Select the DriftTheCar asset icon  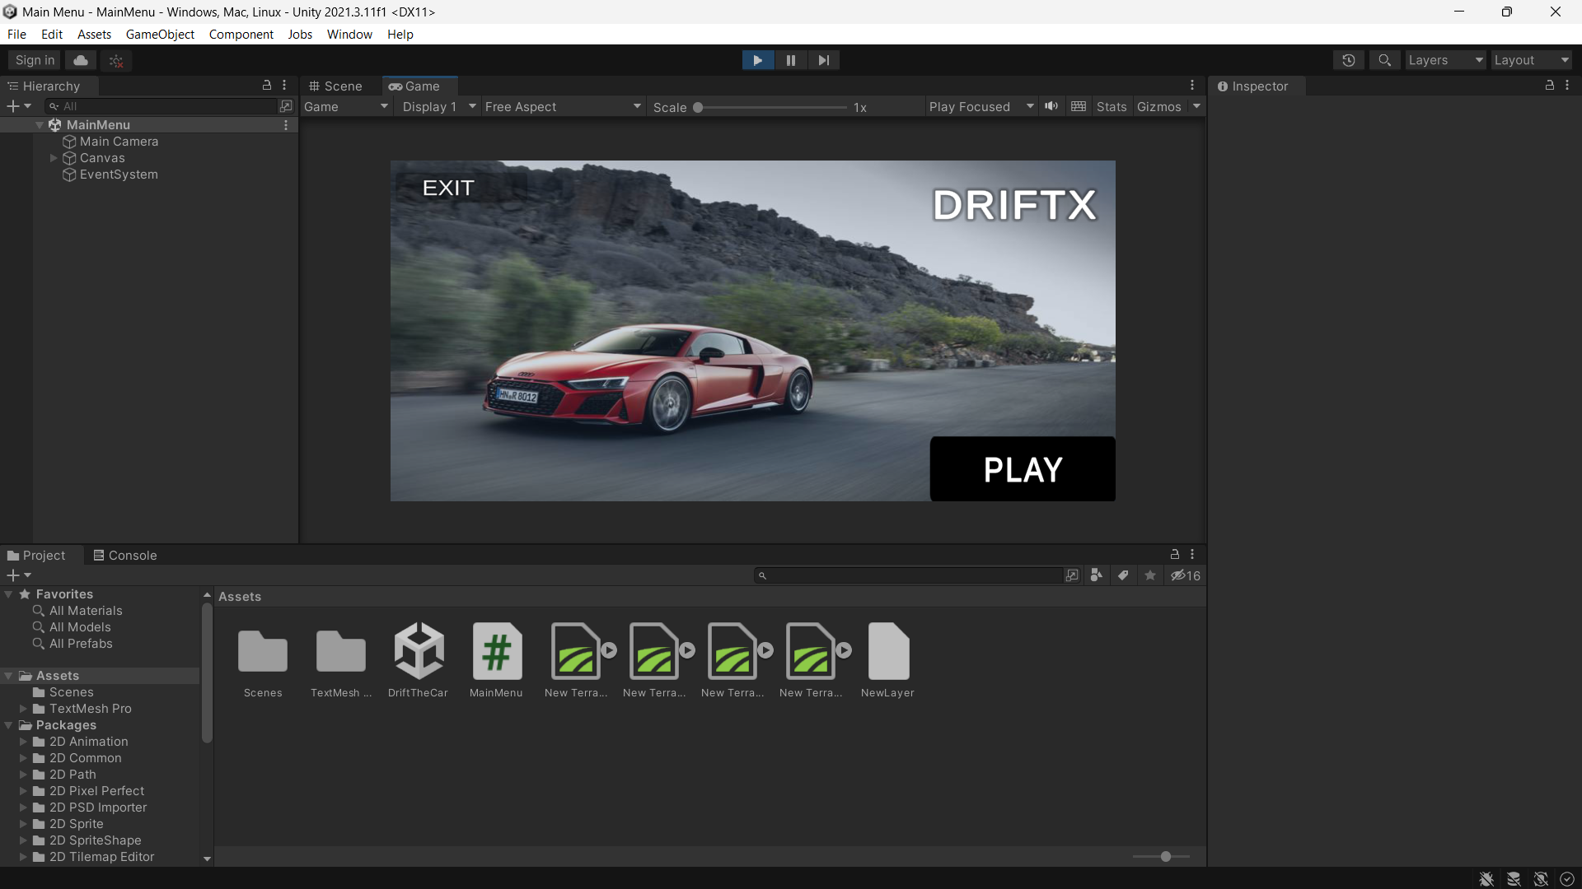(417, 650)
